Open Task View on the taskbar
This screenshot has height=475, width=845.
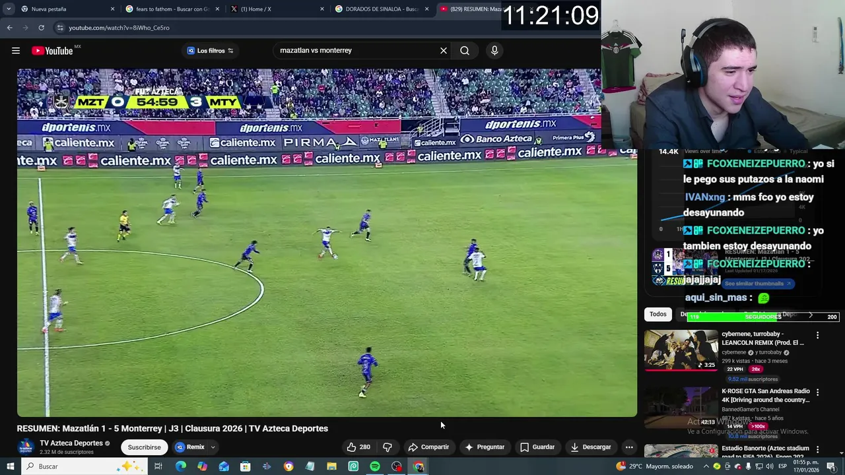(x=158, y=466)
